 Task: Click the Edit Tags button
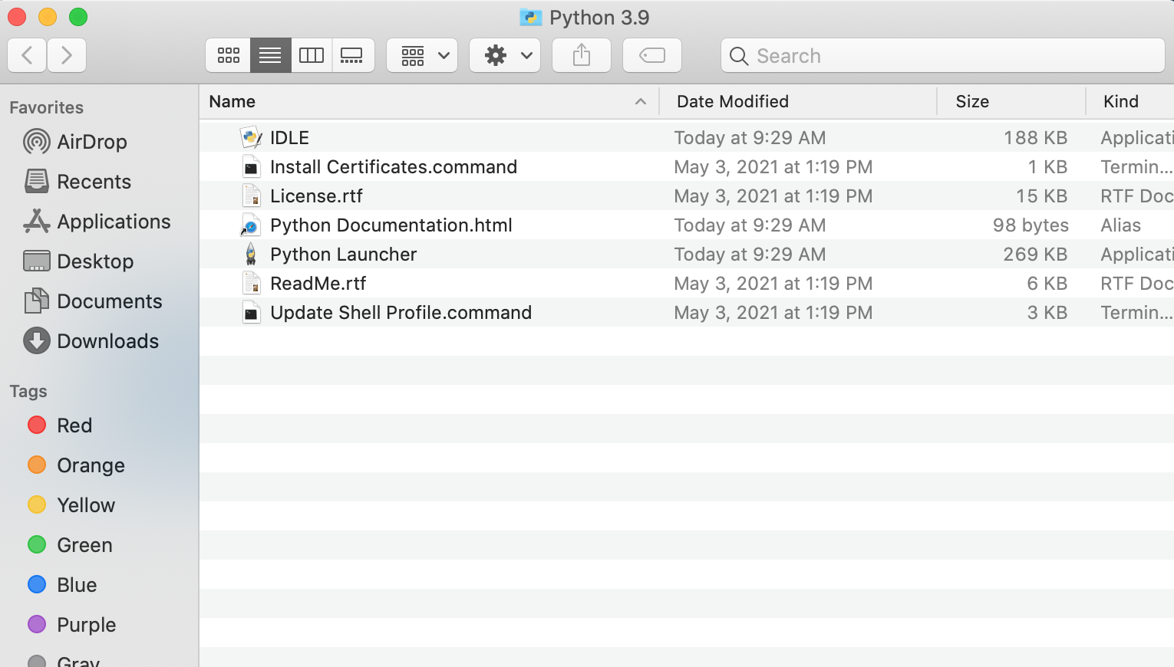[x=652, y=55]
